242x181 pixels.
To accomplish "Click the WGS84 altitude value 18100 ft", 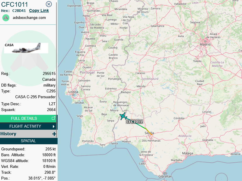I will 49,161.
